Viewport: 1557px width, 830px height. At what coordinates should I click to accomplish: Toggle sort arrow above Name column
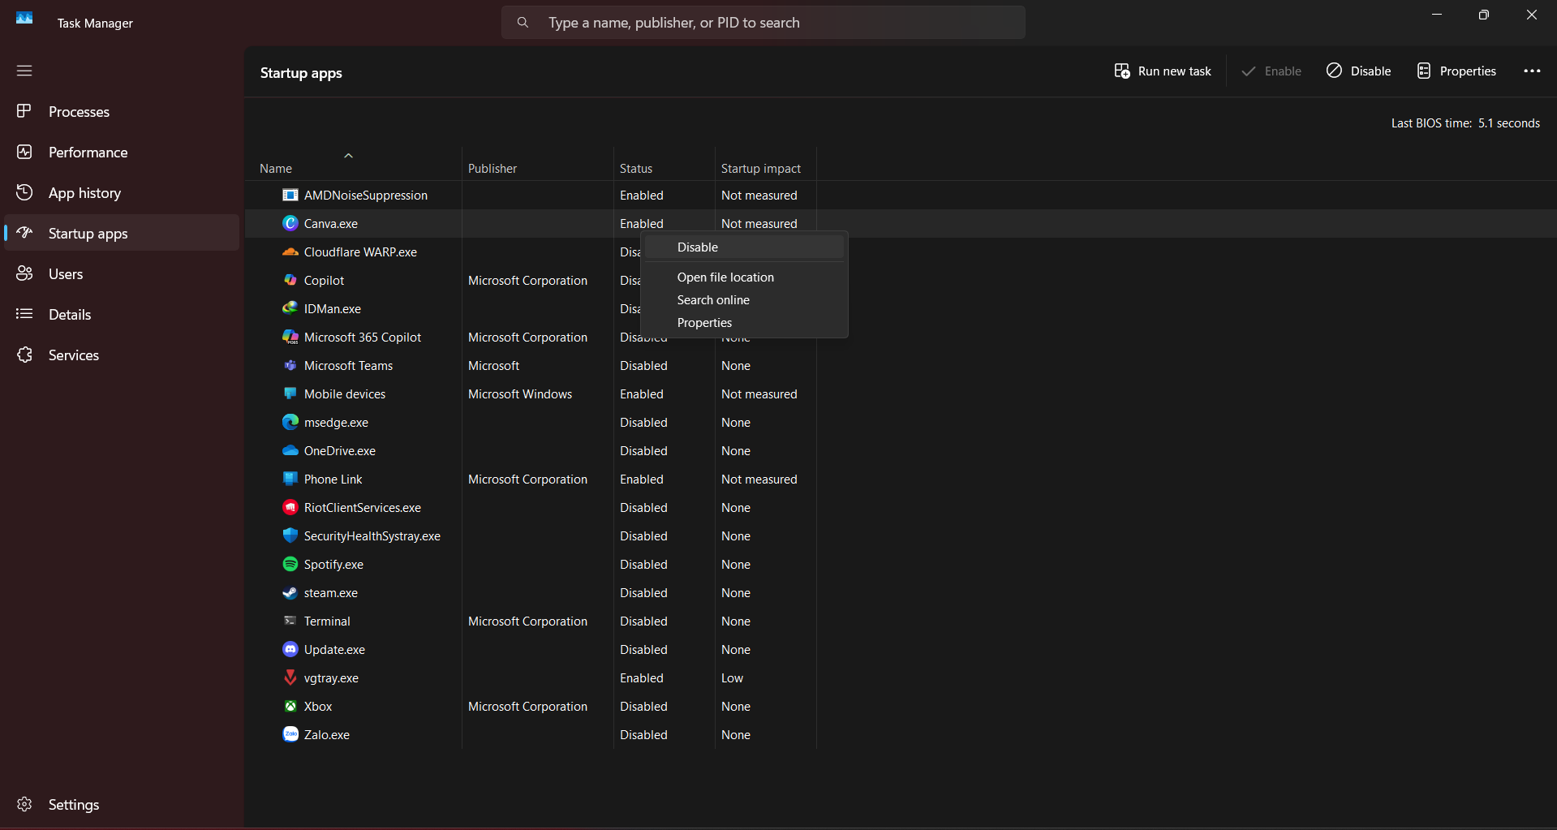click(348, 156)
